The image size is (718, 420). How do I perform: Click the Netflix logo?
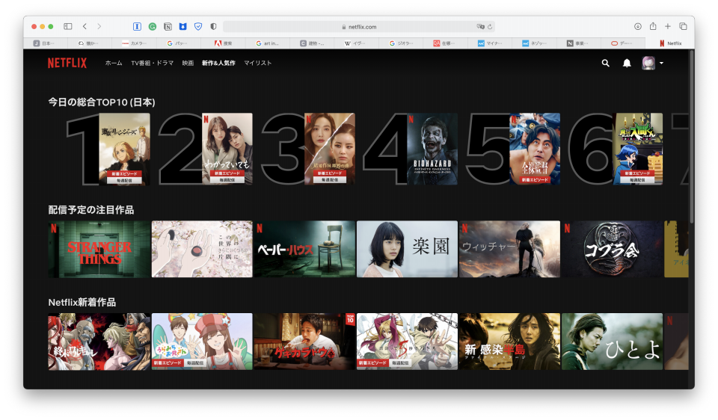click(x=67, y=63)
